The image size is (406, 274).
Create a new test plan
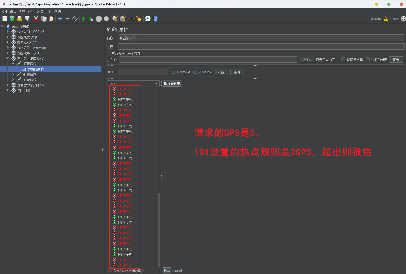coord(5,19)
